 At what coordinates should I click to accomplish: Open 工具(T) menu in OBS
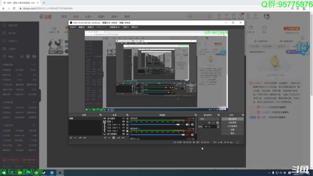[126, 27]
